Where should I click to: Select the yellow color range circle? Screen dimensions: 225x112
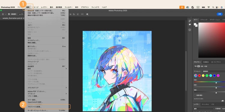(203, 76)
